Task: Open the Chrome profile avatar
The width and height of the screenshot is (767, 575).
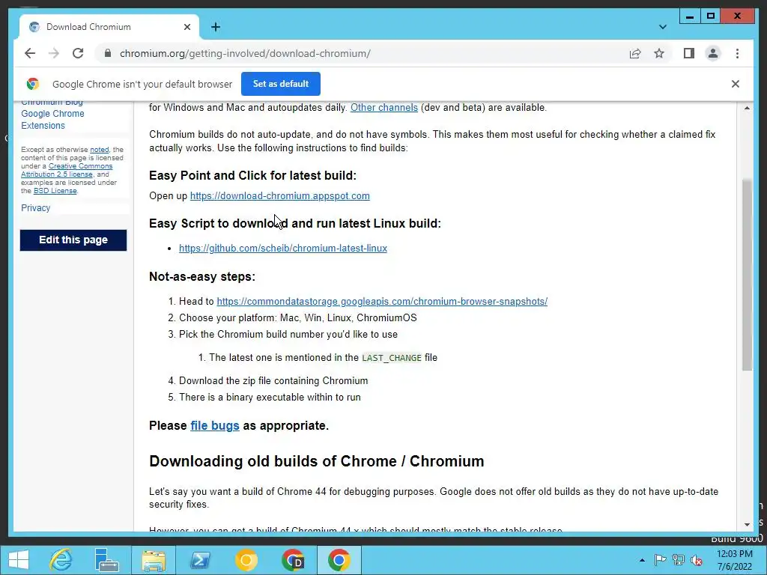Action: pyautogui.click(x=713, y=53)
